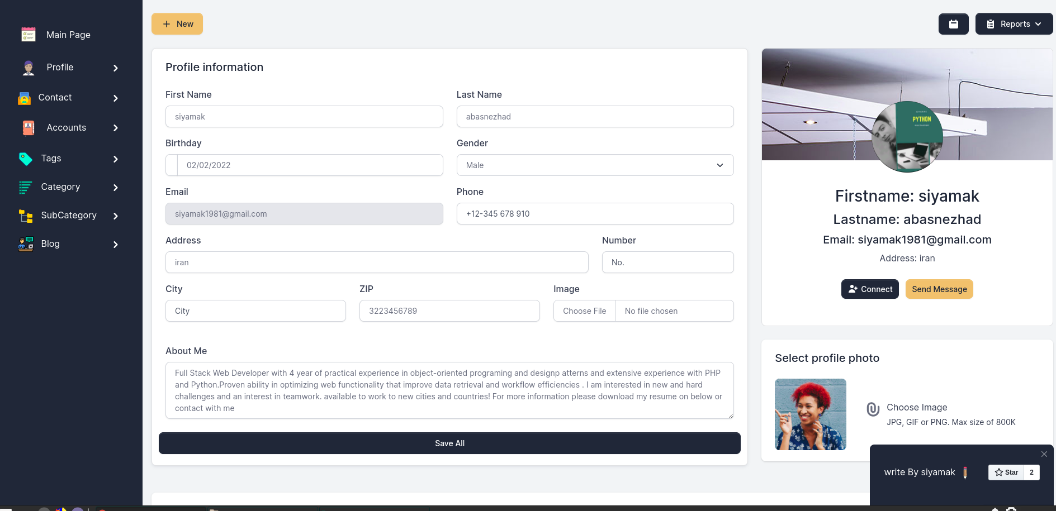Click the Blog sidebar icon

point(26,244)
